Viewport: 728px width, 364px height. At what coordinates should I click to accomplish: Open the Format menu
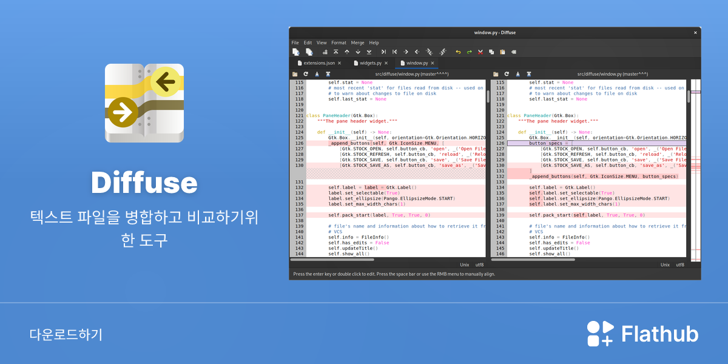[339, 42]
